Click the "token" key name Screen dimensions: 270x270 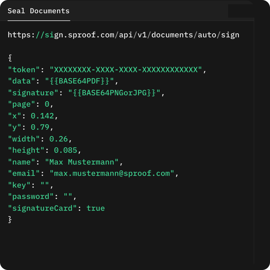(x=24, y=70)
